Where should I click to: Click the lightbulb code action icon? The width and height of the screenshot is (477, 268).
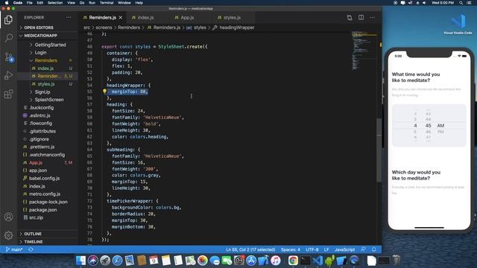104,91
